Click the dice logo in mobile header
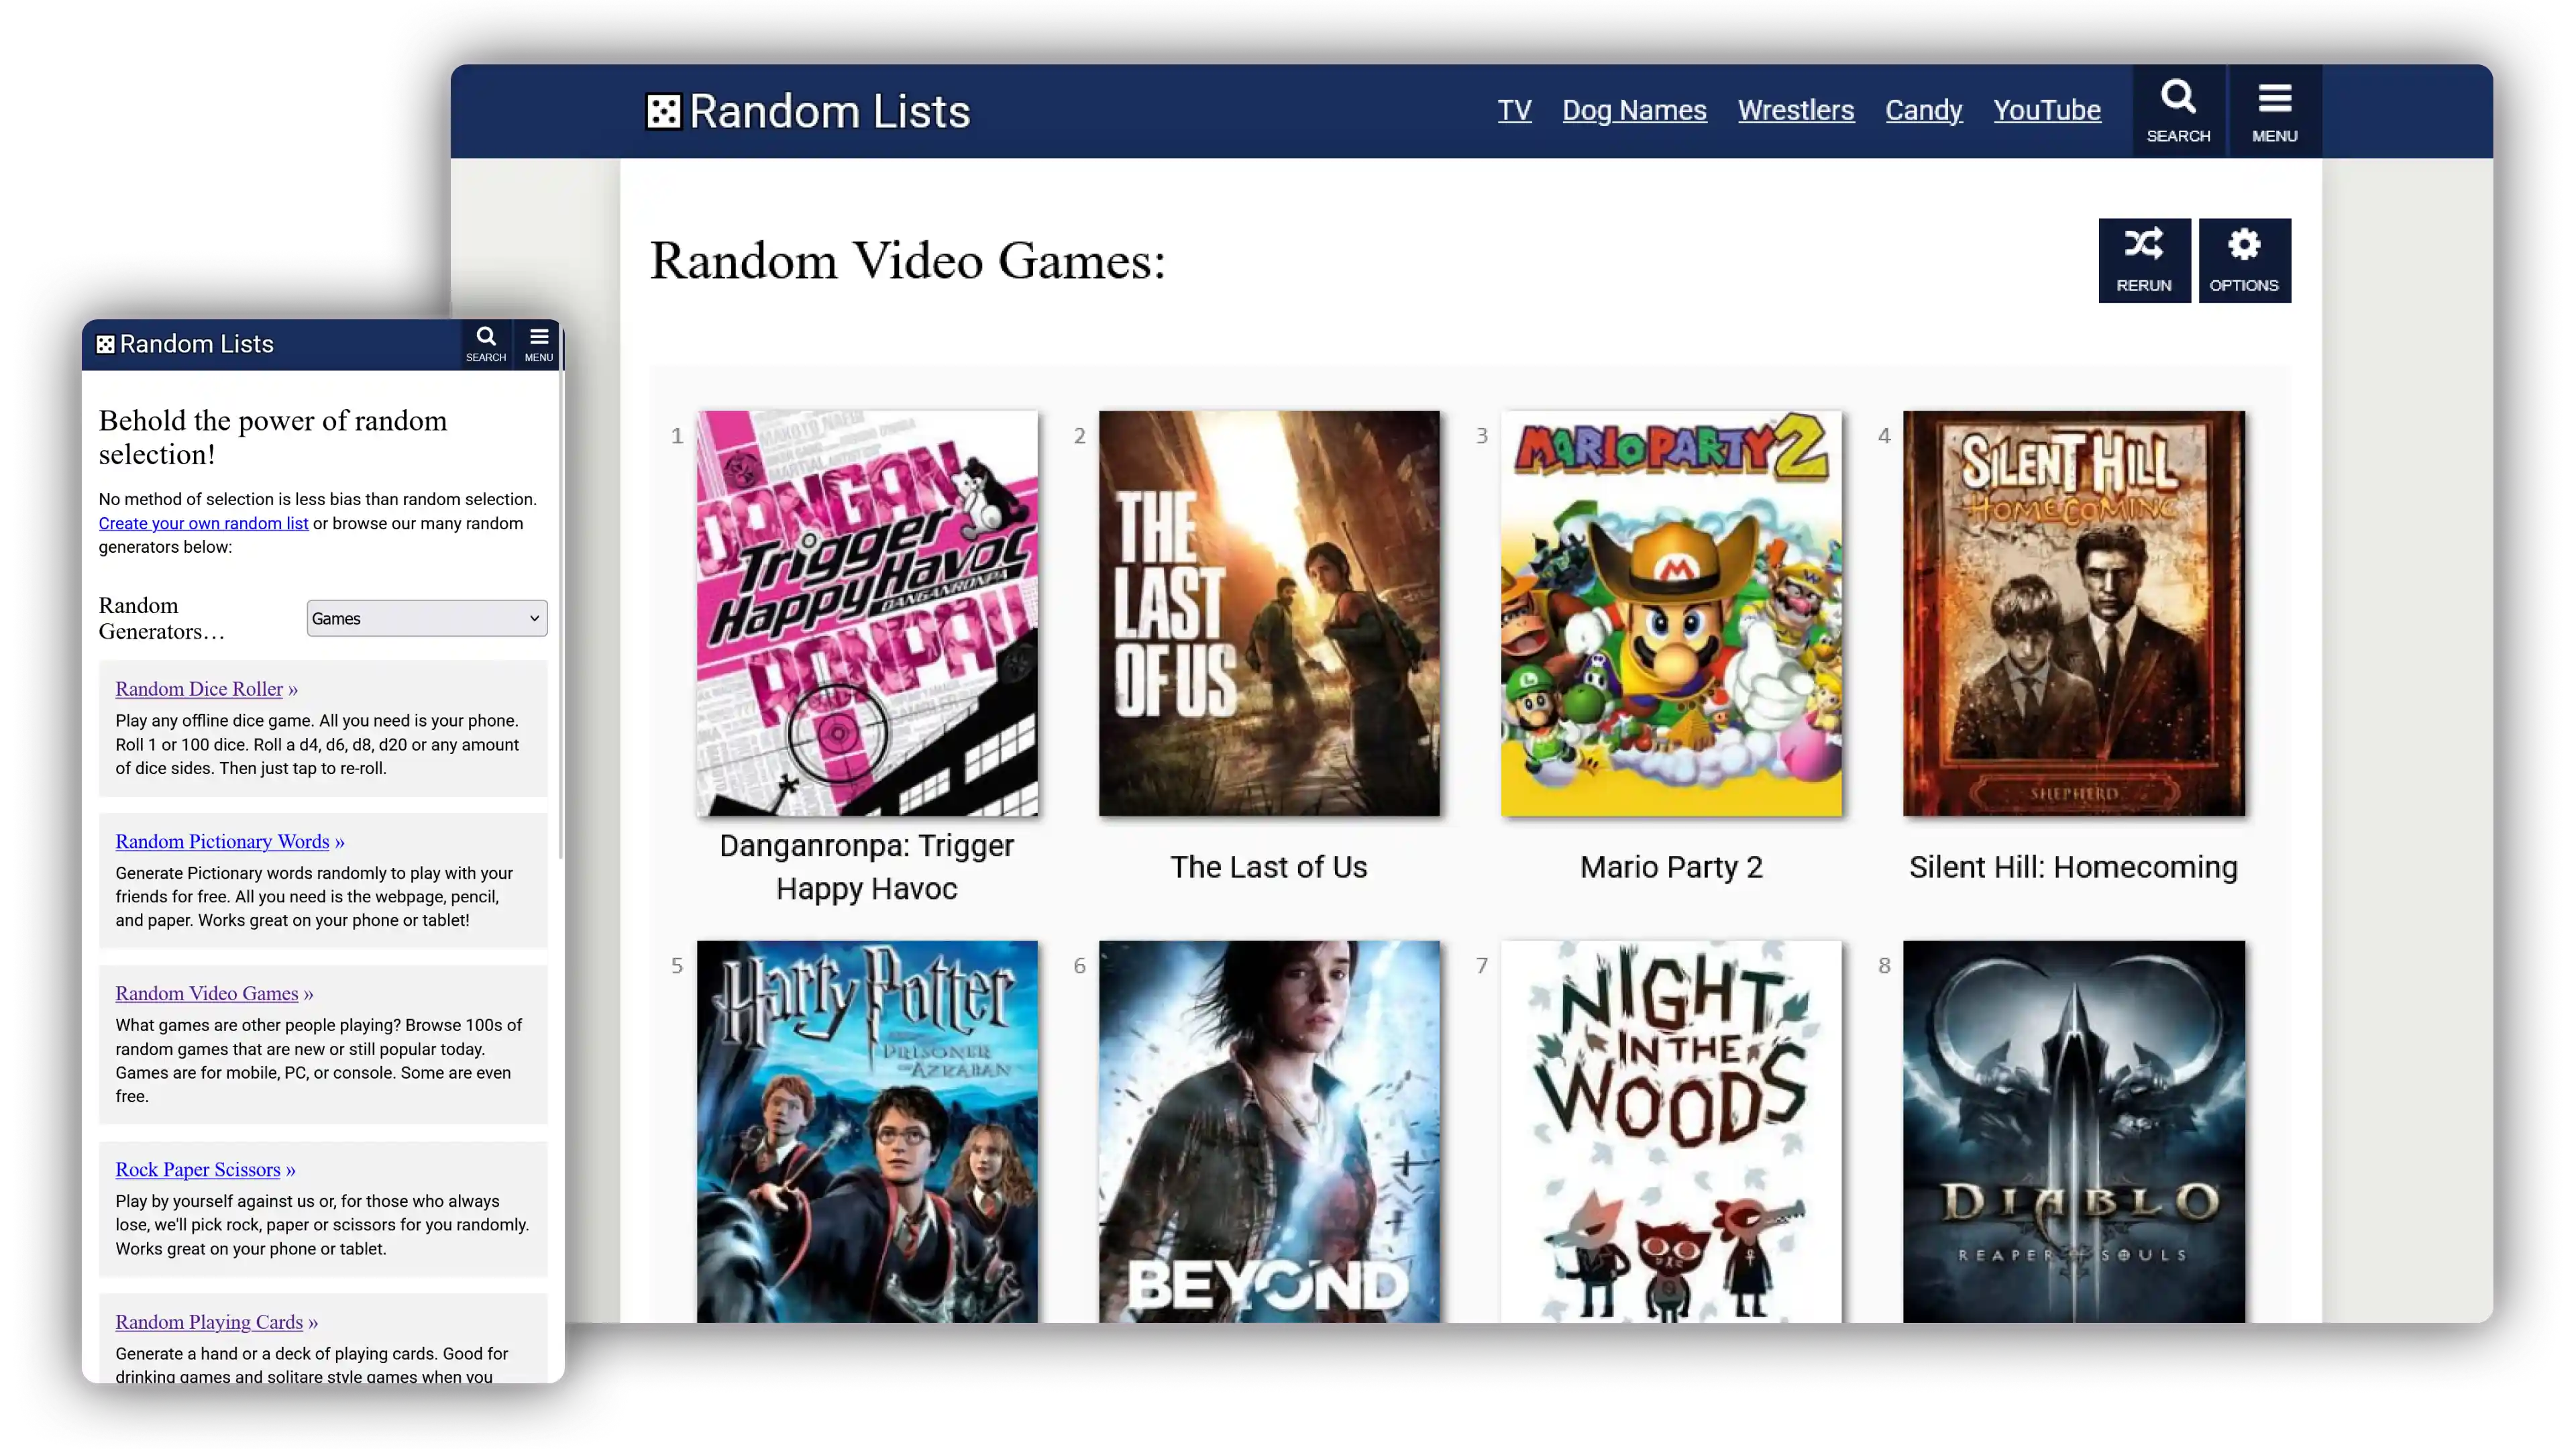Screen dimensions: 2576x1449 [105, 345]
